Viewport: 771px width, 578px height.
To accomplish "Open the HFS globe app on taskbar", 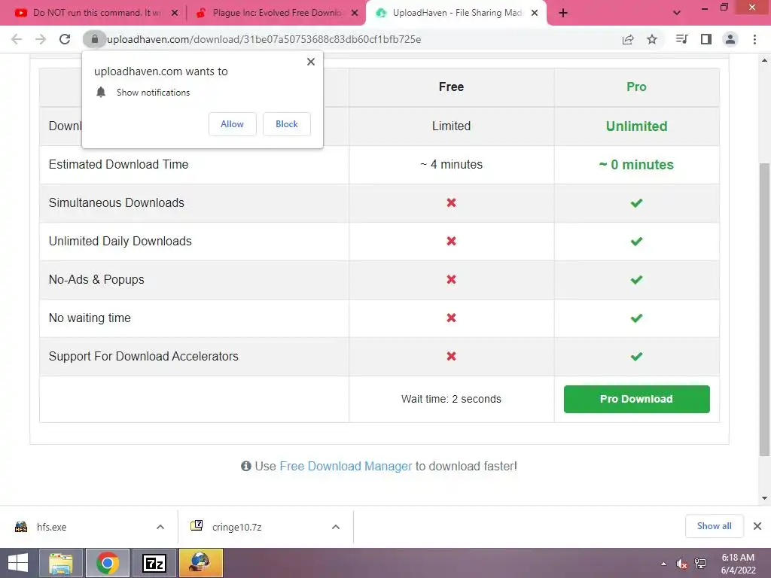I will click(x=201, y=563).
